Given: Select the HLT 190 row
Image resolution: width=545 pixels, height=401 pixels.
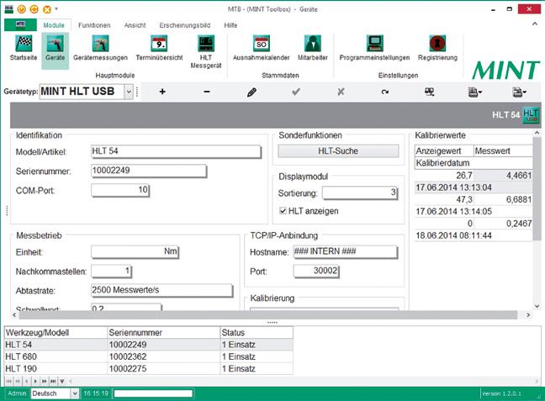Looking at the screenshot, I should pos(148,368).
